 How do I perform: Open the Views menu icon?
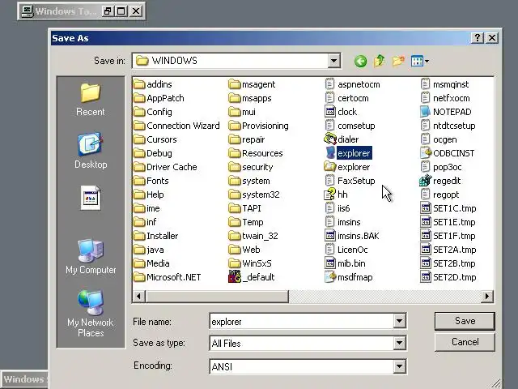419,62
